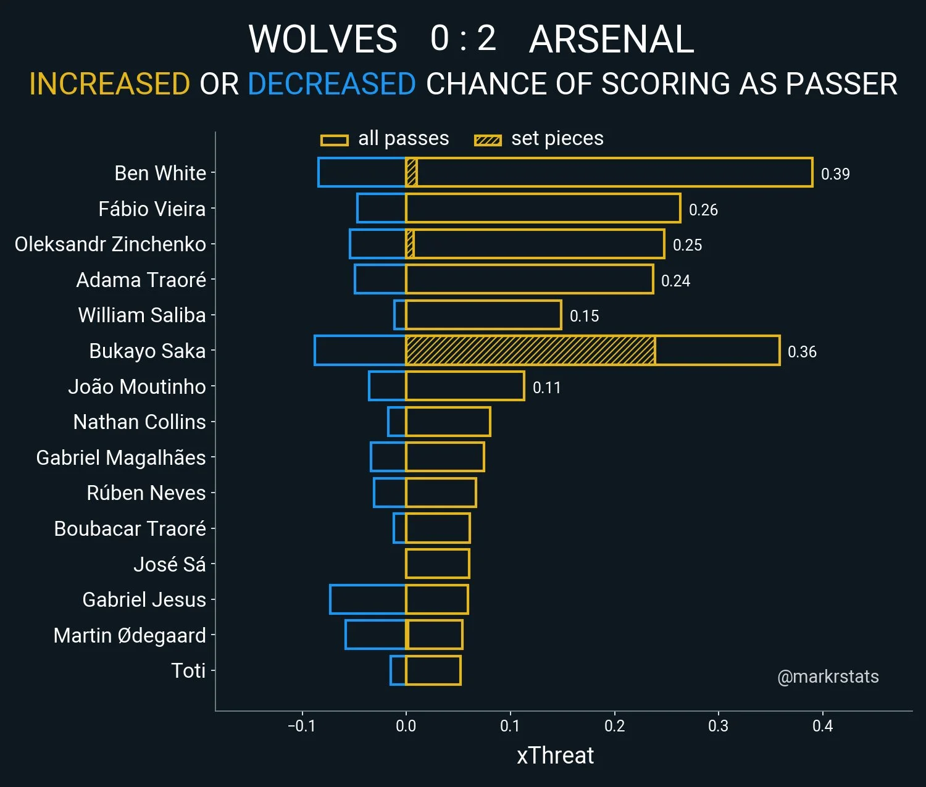Click Toti's yellow increased bar
The width and height of the screenshot is (926, 787).
coord(433,670)
